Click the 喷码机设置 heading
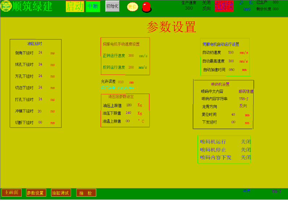288x201 pixels. [x=220, y=84]
